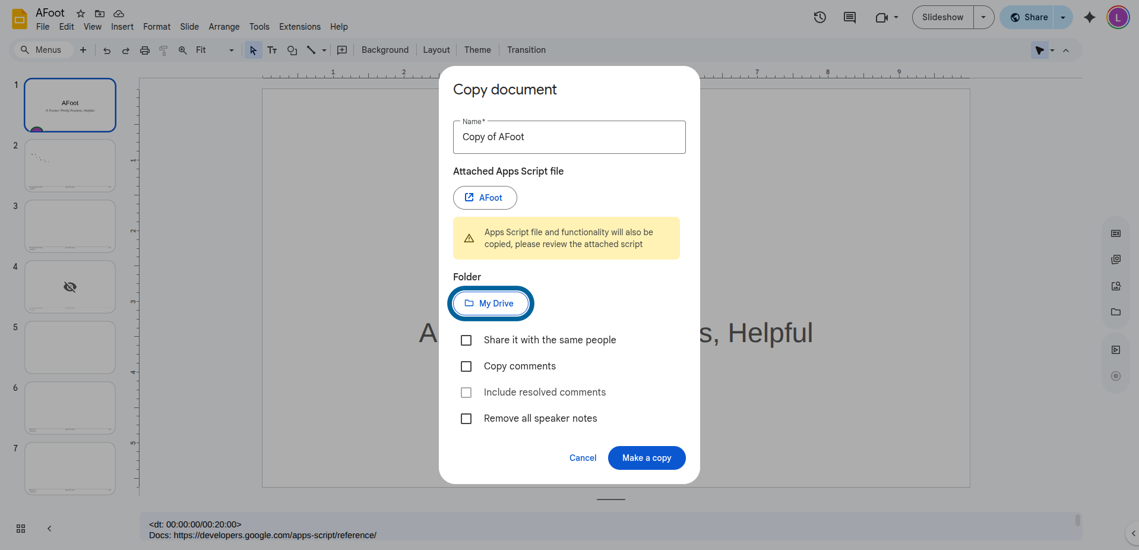Screen dimensions: 1139x550
Task: Expand the Slideshow dropdown arrow
Action: click(983, 17)
